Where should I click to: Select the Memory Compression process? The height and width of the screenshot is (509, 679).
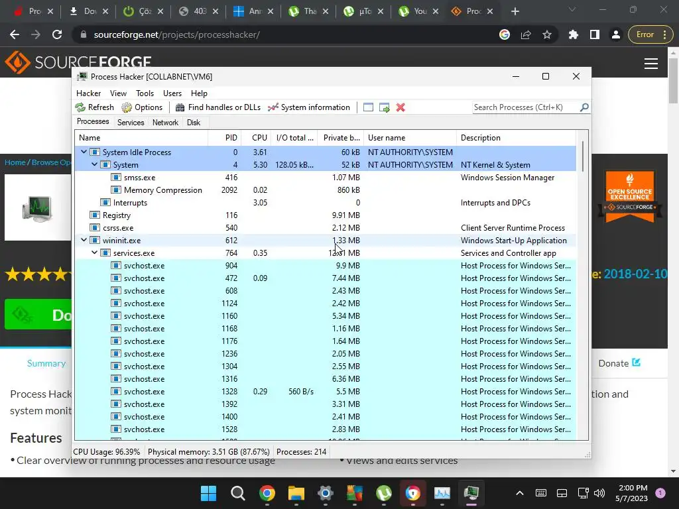click(x=326, y=190)
